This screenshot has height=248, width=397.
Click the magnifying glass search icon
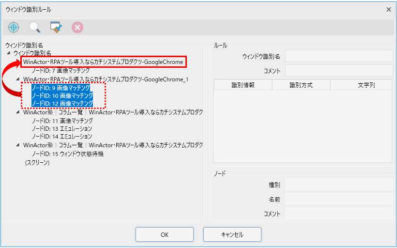tap(35, 28)
